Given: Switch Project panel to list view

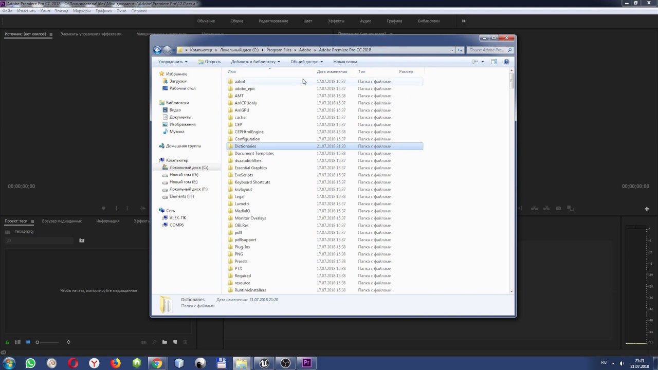Looking at the screenshot, I should pos(17,342).
